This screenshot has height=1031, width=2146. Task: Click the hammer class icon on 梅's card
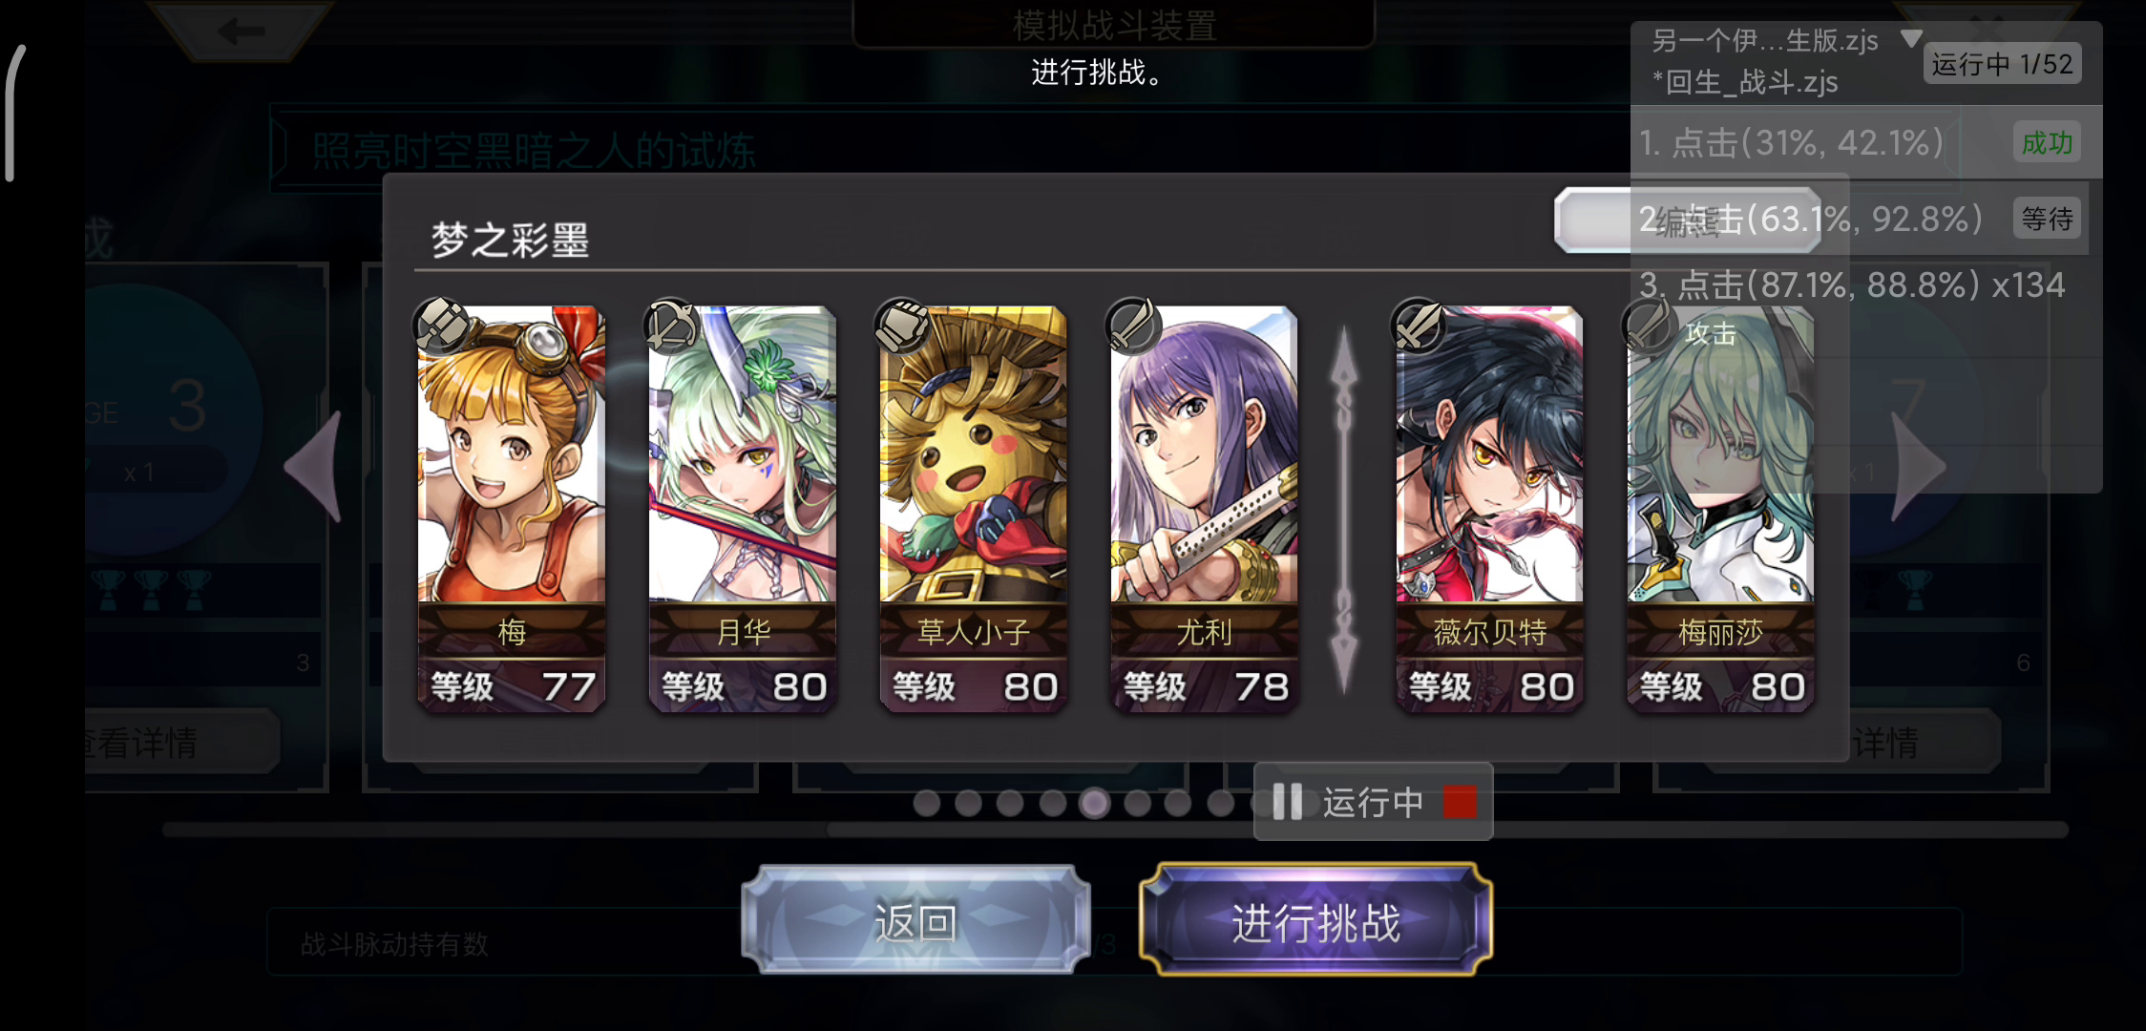(x=441, y=324)
